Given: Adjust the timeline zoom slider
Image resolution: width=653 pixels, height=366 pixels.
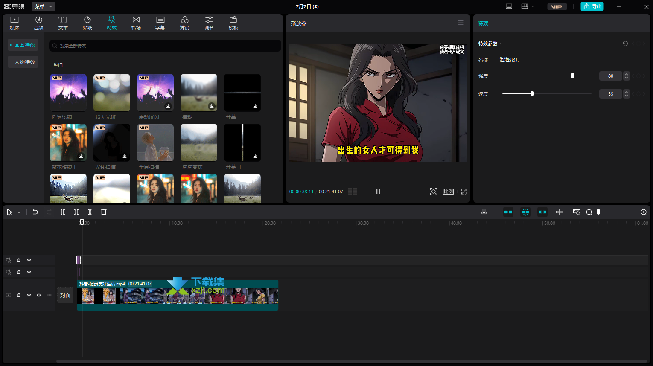Looking at the screenshot, I should pos(616,212).
